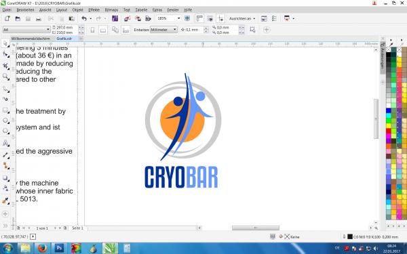Image resolution: width=407 pixels, height=254 pixels.
Task: Select the Zoom magnifier tool
Action: pyautogui.click(x=5, y=77)
